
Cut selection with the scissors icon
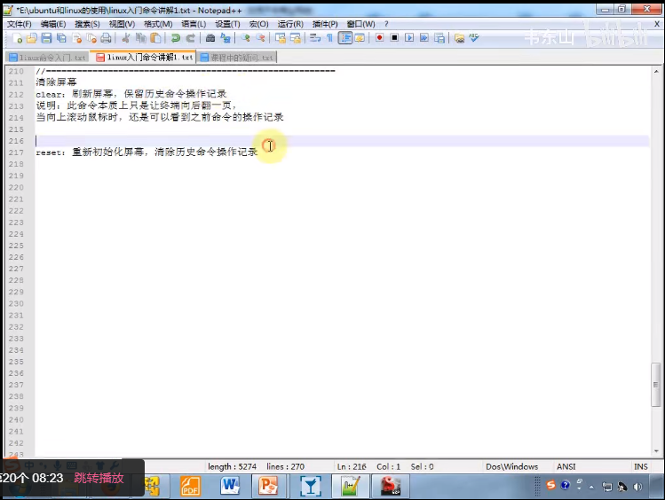[x=126, y=38]
